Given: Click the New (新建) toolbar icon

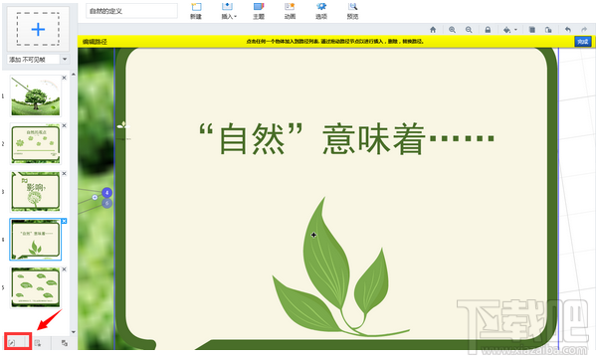Looking at the screenshot, I should click(196, 11).
